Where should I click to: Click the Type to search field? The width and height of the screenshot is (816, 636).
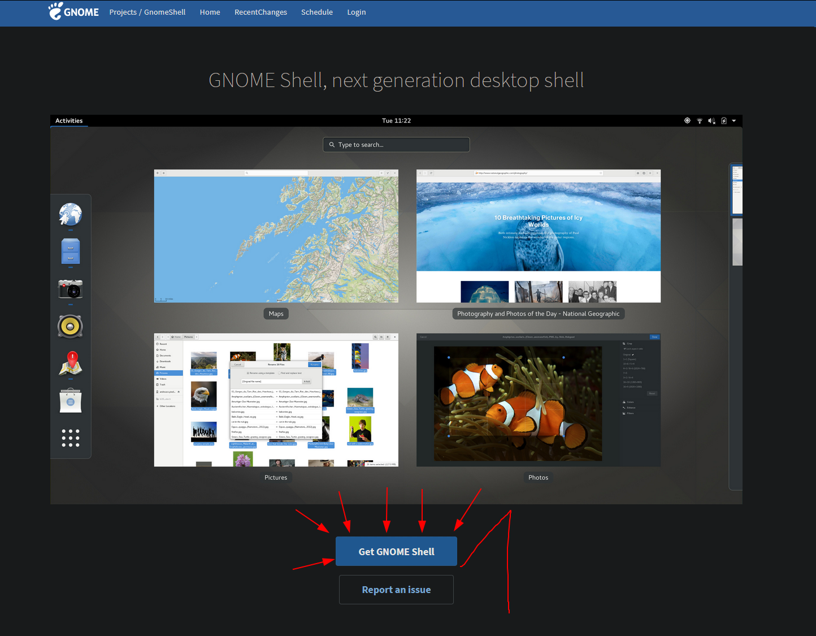tap(396, 145)
